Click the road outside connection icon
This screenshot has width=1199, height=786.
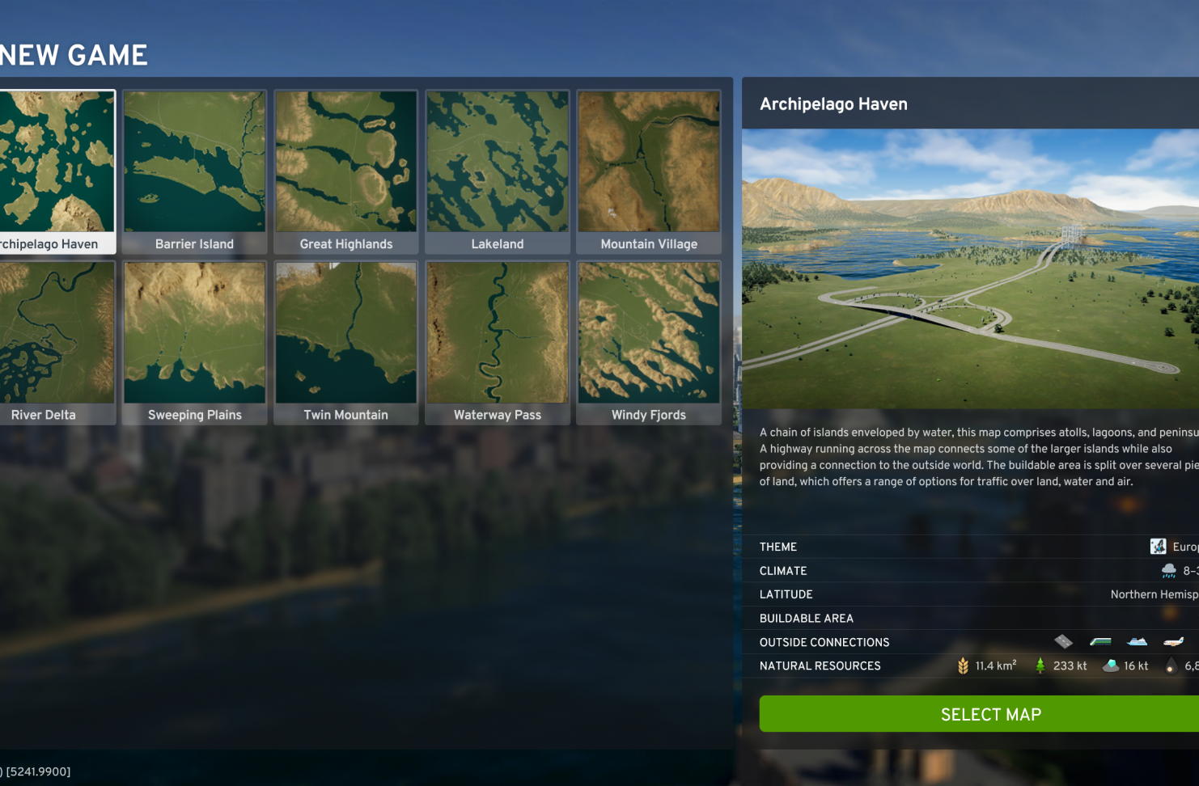coord(1063,642)
